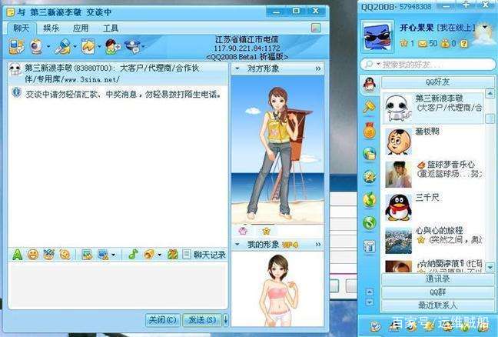
Task: Click the police hat report icon
Action: point(132,47)
